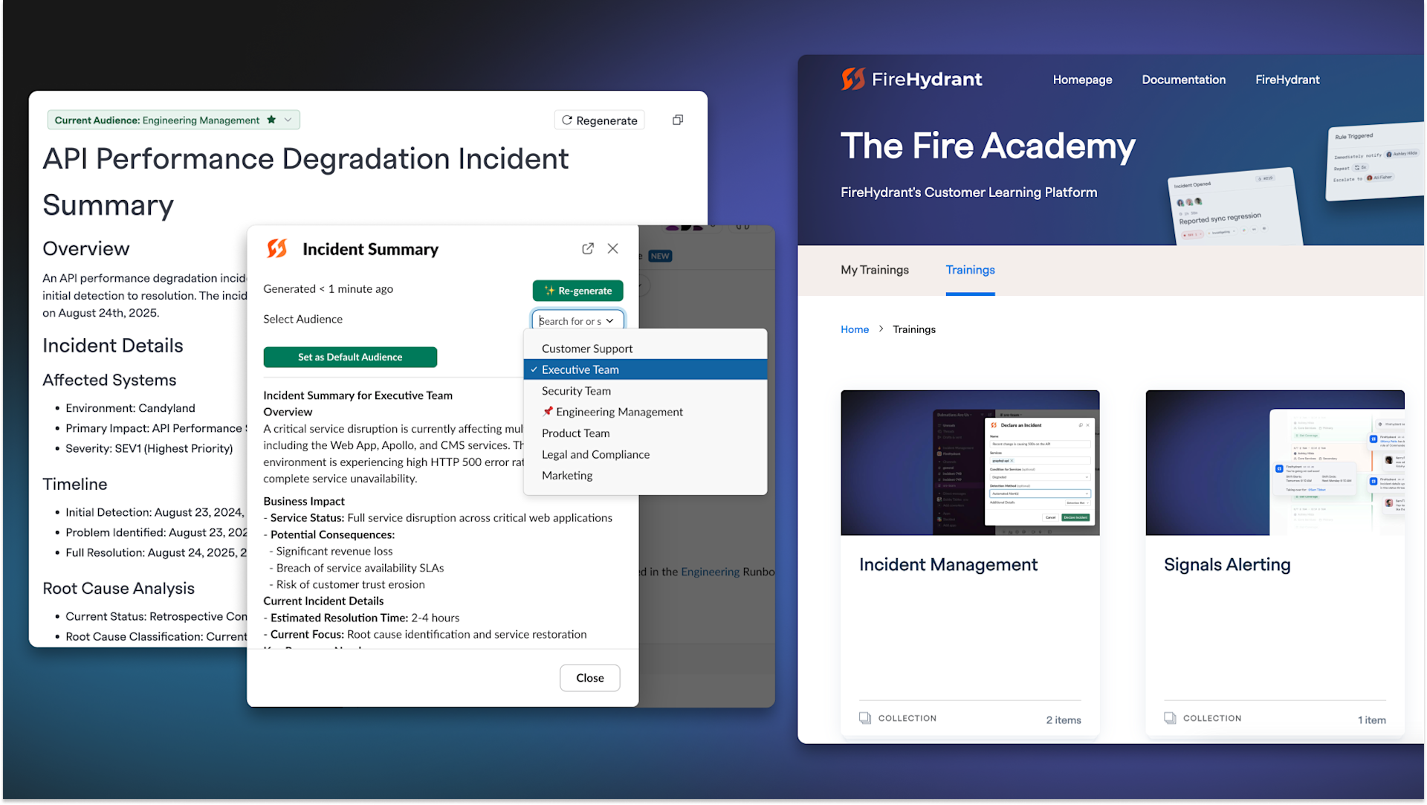This screenshot has height=805, width=1427.
Task: Click the NEW badge behind the dialog
Action: click(660, 256)
